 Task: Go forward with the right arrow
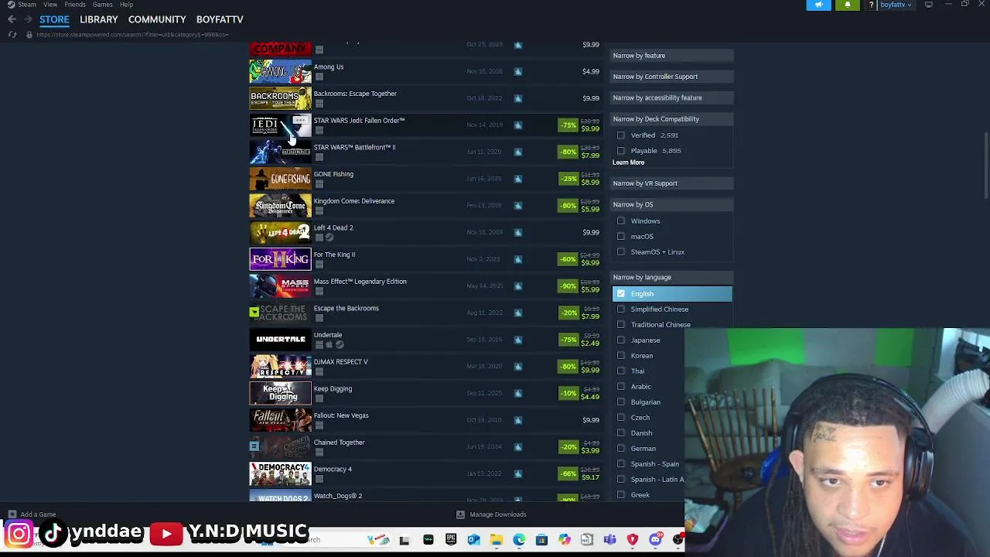28,19
